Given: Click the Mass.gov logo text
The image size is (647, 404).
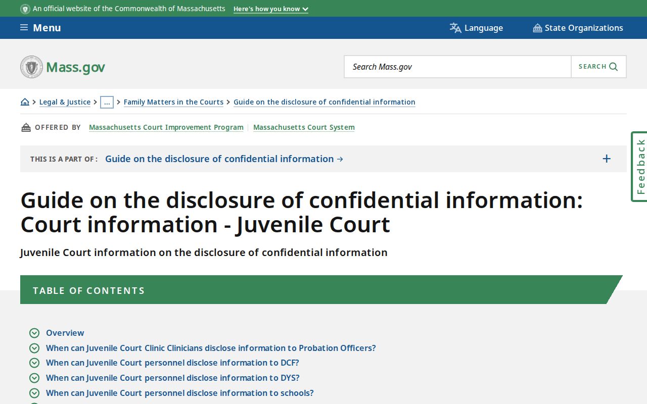Looking at the screenshot, I should coord(75,67).
